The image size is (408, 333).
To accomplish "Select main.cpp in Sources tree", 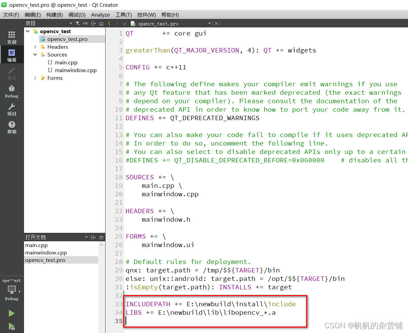I will tap(66, 62).
